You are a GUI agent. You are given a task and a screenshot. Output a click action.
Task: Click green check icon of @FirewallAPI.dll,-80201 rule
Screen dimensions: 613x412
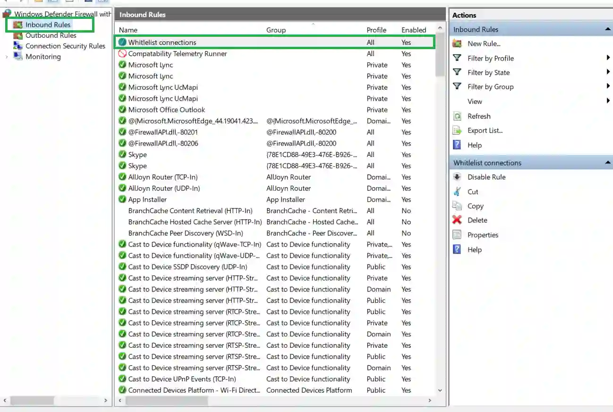(x=122, y=132)
